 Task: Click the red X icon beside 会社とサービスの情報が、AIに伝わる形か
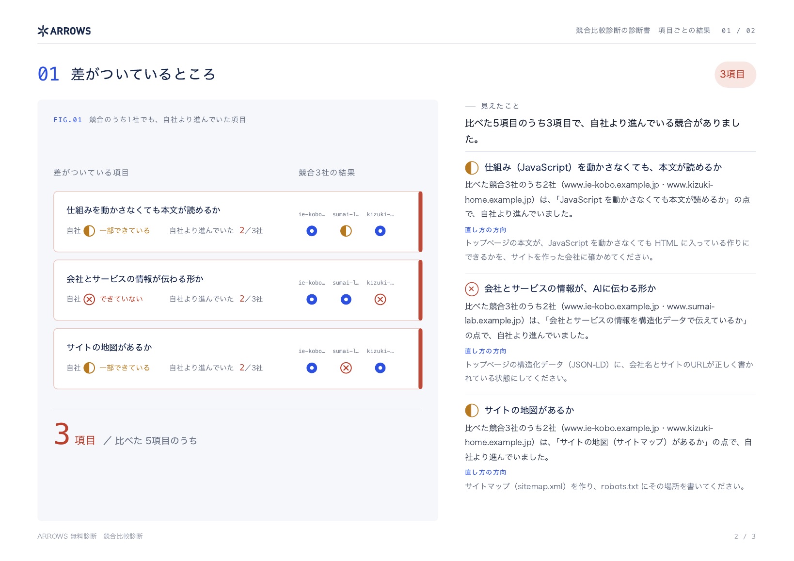click(x=472, y=289)
